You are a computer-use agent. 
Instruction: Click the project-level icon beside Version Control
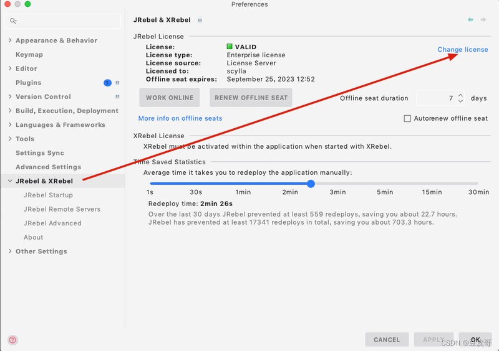point(117,96)
